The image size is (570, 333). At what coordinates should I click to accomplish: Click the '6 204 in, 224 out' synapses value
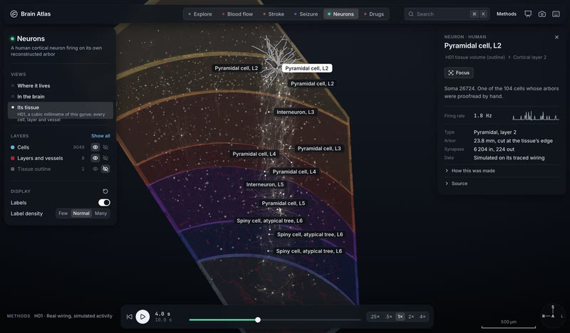(494, 149)
